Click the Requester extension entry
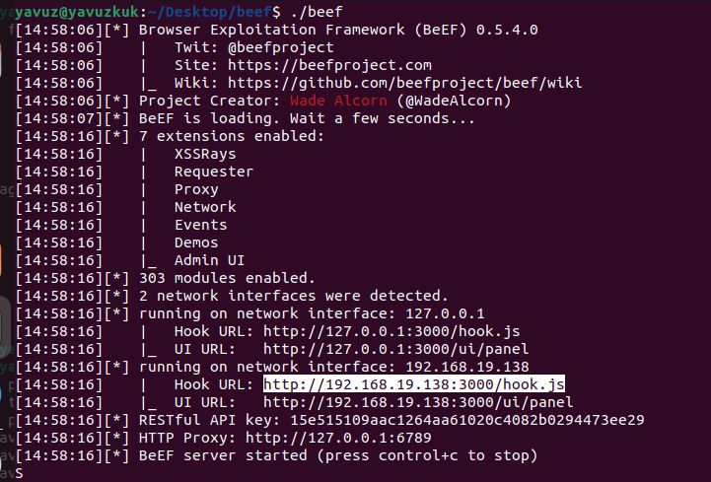This screenshot has height=482, width=711. point(214,172)
